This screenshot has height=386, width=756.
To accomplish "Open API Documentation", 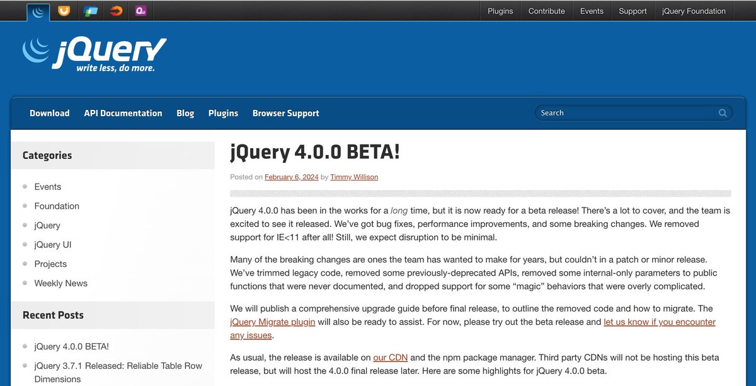I will [x=123, y=113].
